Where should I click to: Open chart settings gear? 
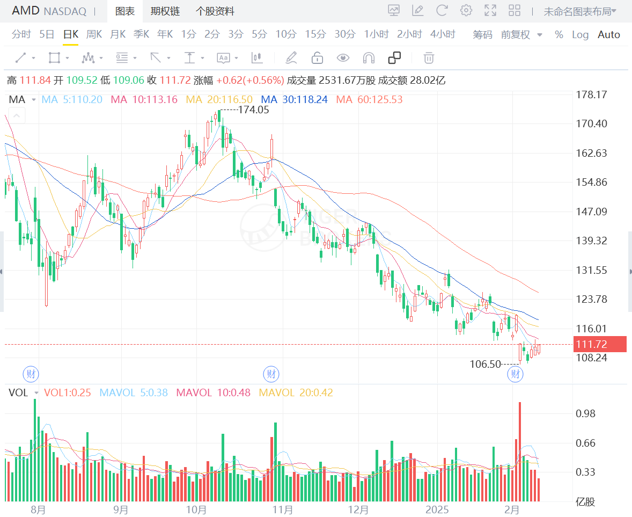pos(466,11)
